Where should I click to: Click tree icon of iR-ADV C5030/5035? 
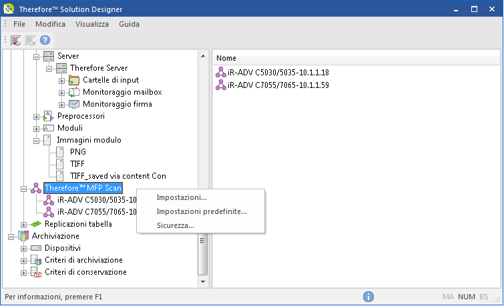[x=49, y=200]
